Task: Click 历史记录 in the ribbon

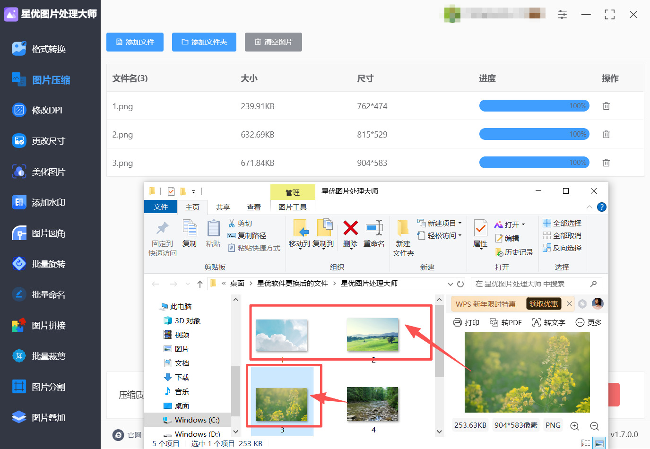Action: [x=514, y=252]
